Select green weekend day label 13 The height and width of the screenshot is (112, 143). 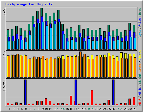pyautogui.click(x=59, y=109)
